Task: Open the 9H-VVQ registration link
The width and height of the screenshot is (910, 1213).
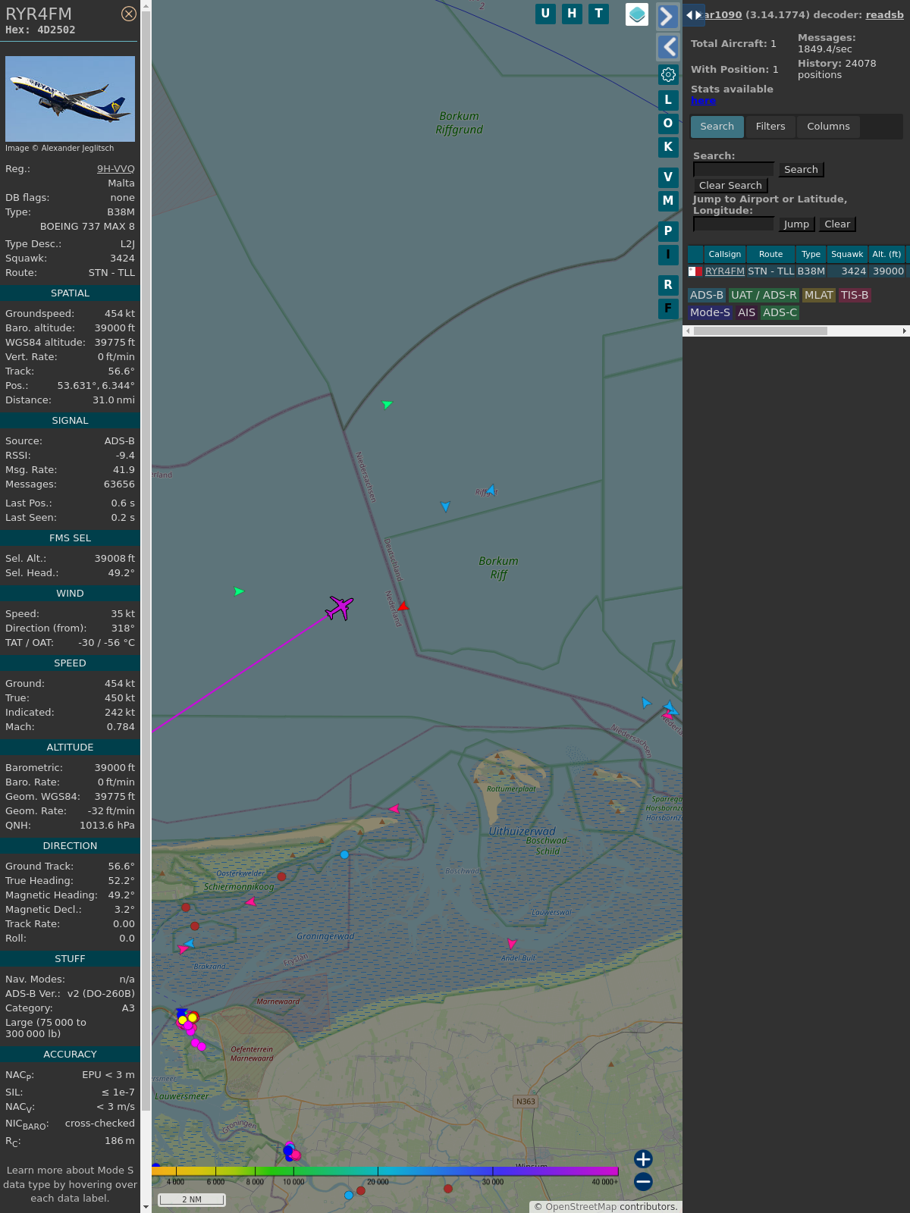Action: 115,169
